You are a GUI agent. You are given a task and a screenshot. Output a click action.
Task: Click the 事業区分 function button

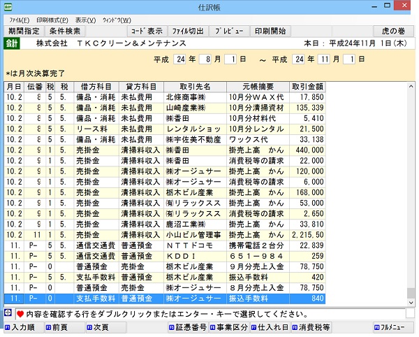pos(229,327)
